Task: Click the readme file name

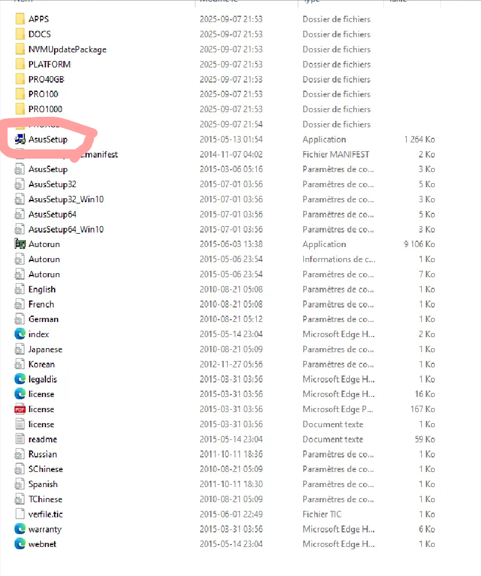Action: click(x=43, y=439)
